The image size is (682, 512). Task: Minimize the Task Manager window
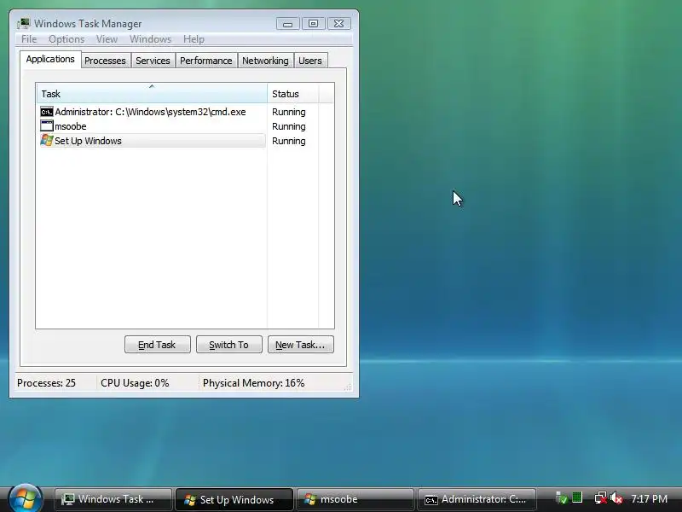pyautogui.click(x=287, y=24)
